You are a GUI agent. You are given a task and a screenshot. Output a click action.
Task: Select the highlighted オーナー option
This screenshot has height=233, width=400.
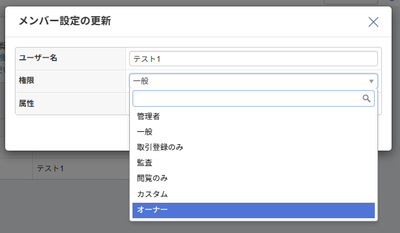tap(253, 210)
